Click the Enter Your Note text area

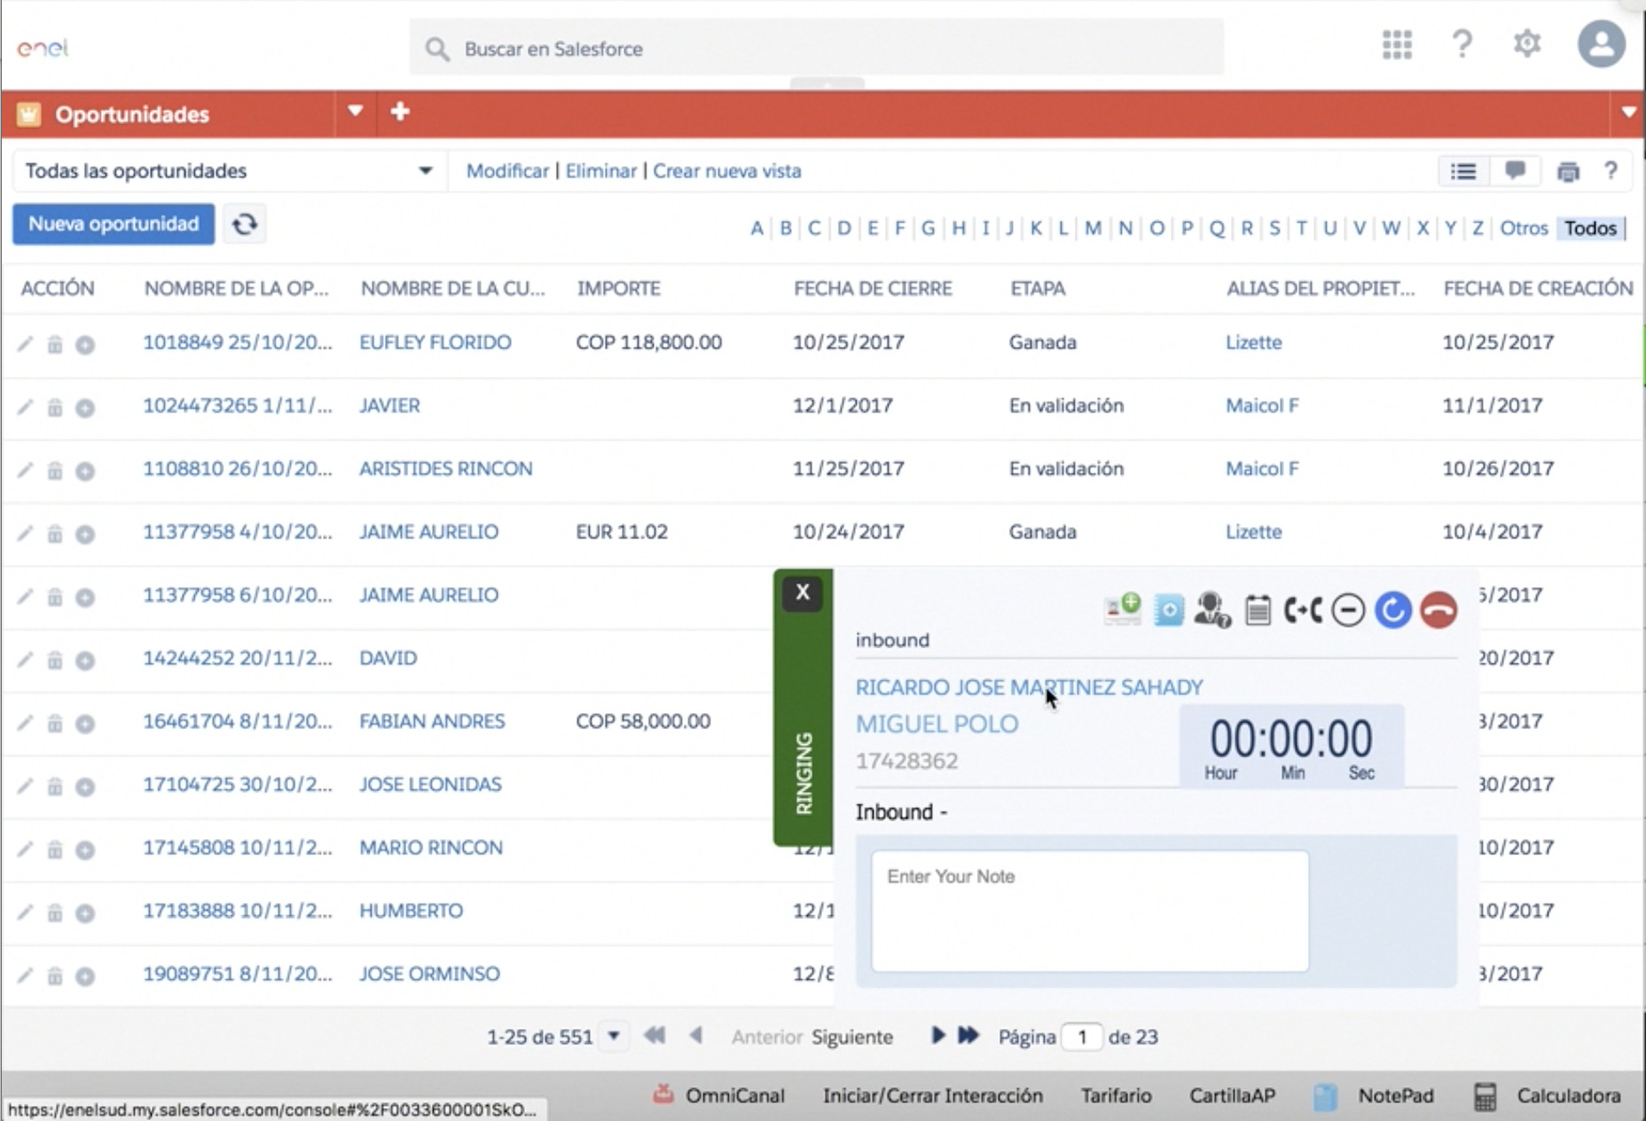(1090, 911)
